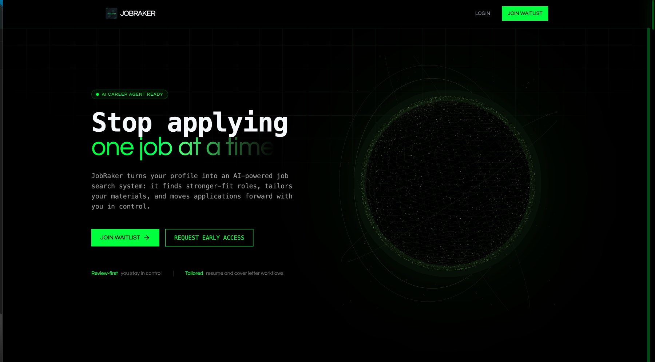Open the JOBRAKER home link text
Image resolution: width=655 pixels, height=362 pixels.
click(x=138, y=13)
